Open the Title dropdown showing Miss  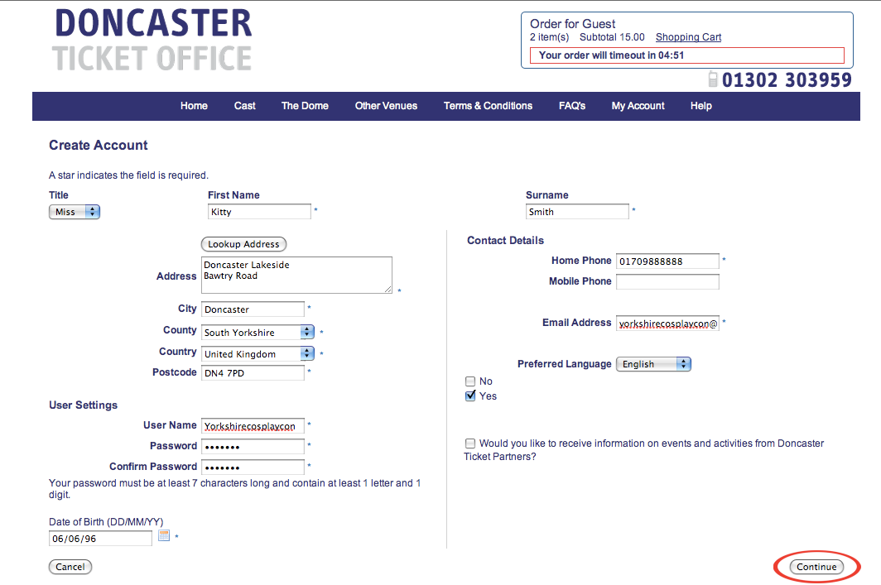tap(75, 212)
